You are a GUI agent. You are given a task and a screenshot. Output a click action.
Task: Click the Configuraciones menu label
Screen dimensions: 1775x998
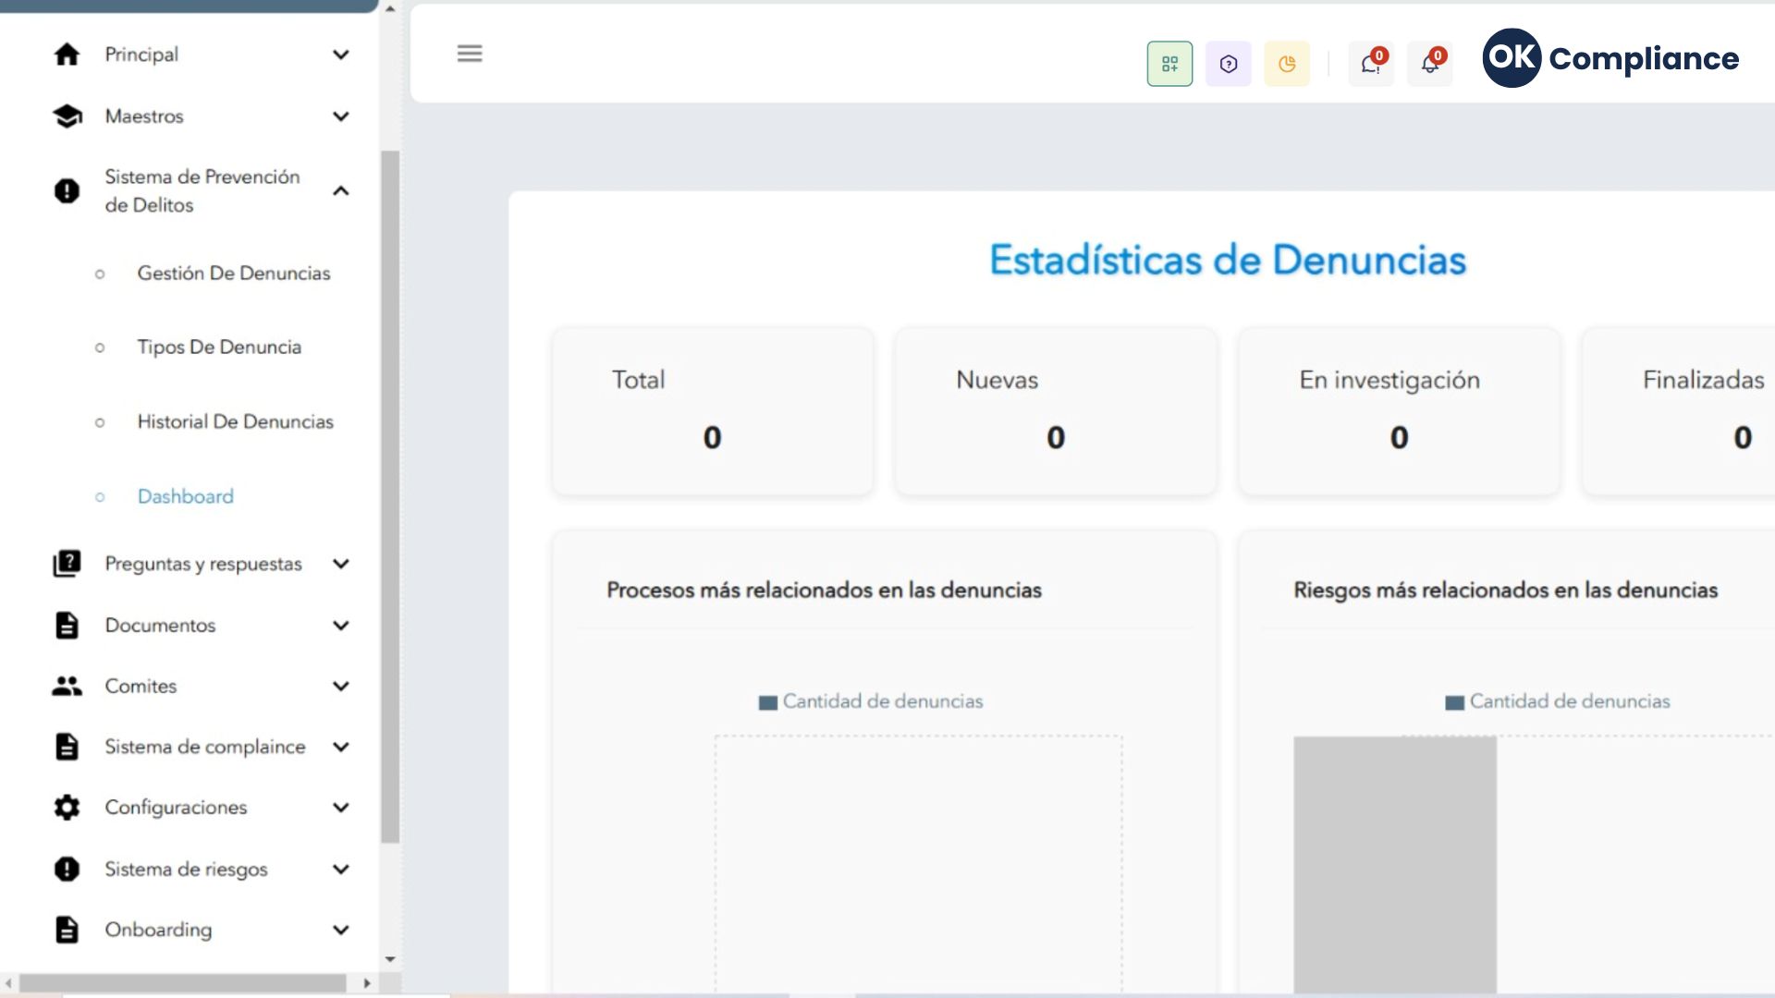[x=176, y=808]
